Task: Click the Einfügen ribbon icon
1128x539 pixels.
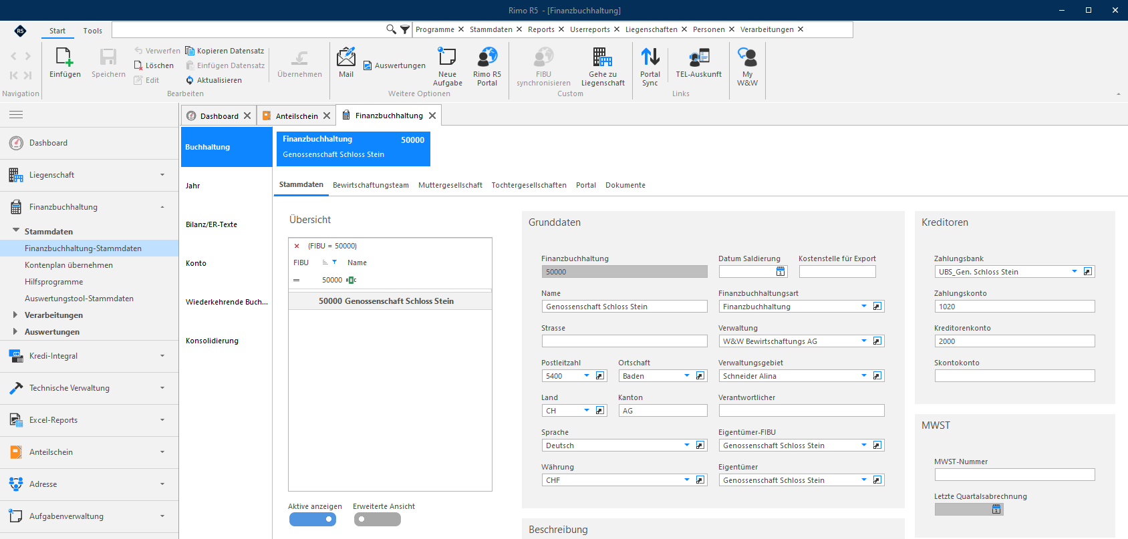Action: click(x=65, y=63)
